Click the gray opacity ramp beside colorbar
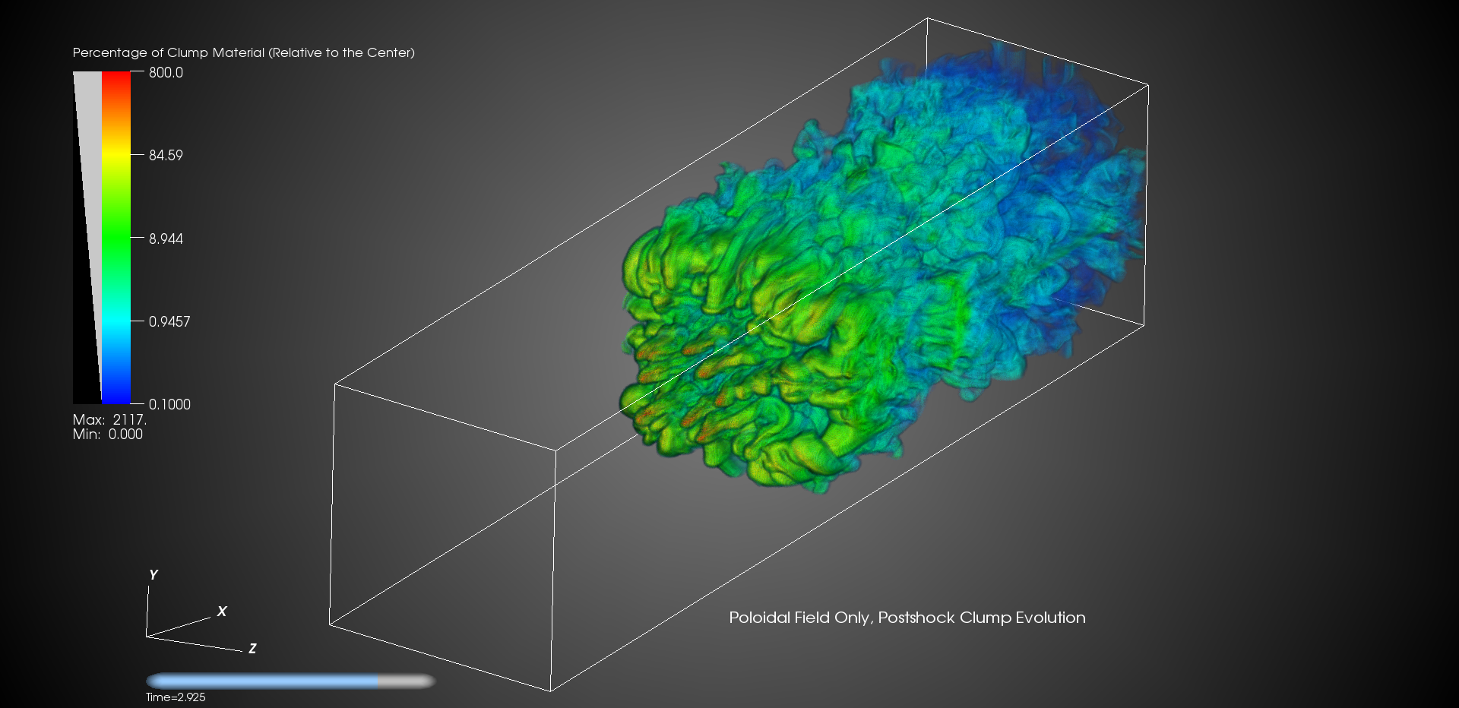Image resolution: width=1459 pixels, height=708 pixels. pos(87,238)
